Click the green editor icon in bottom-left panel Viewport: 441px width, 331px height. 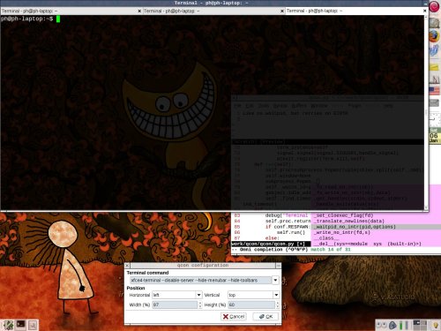8,325
